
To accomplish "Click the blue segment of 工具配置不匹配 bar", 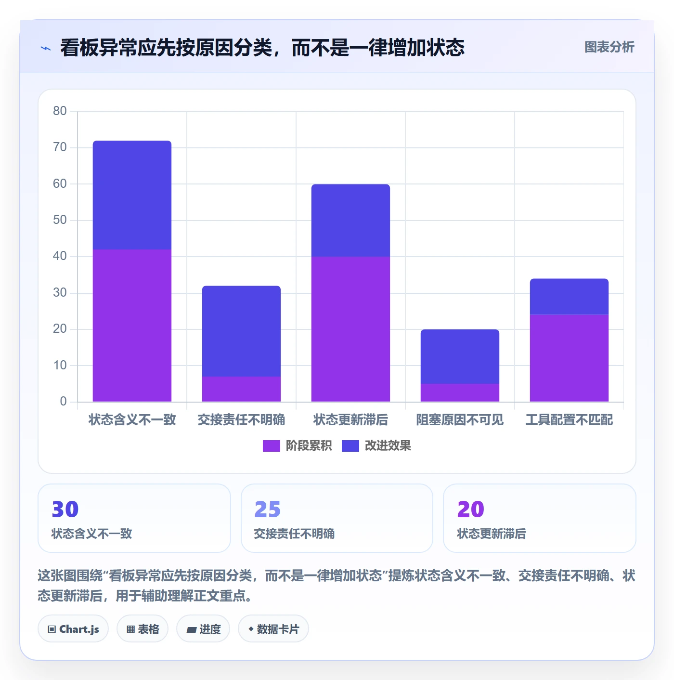I will (569, 297).
